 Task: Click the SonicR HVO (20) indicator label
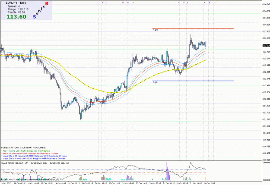click(39, 163)
